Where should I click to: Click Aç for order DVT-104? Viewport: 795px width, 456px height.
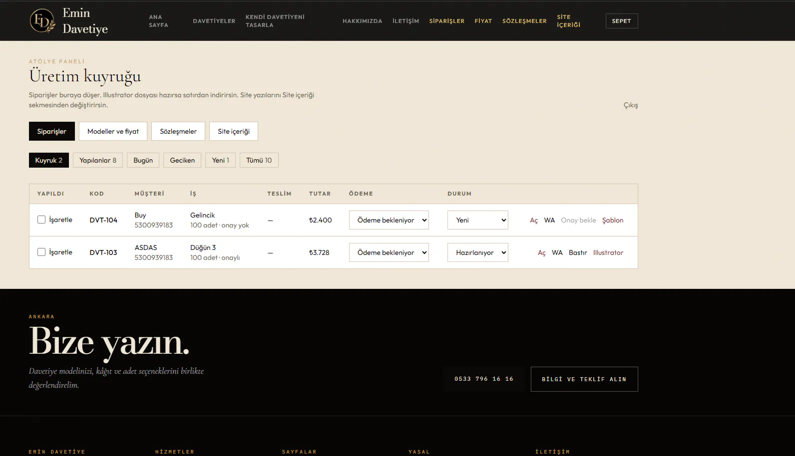(534, 220)
